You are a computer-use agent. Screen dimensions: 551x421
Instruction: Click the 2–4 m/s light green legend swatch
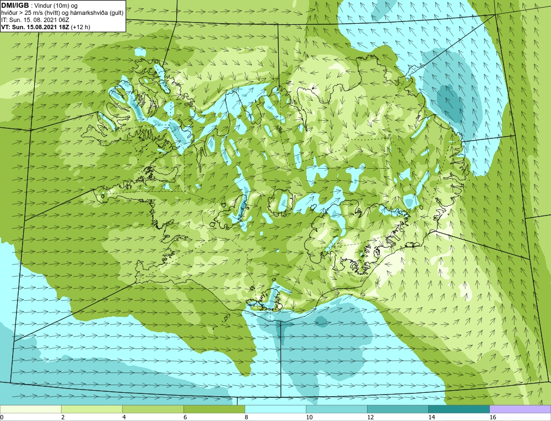pyautogui.click(x=91, y=409)
